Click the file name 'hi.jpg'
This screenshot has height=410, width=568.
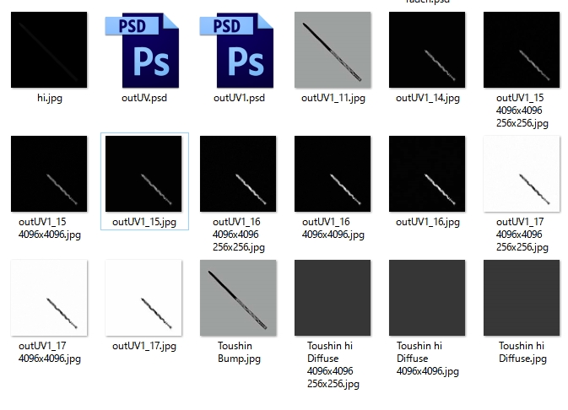tap(50, 98)
